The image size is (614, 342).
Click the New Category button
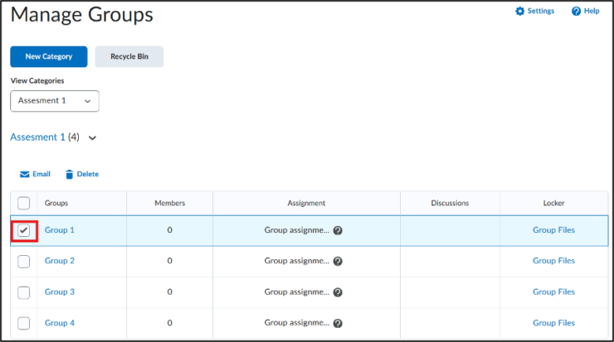48,57
